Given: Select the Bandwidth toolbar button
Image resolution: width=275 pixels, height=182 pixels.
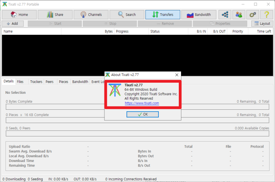Looking at the screenshot, I should click(198, 15).
